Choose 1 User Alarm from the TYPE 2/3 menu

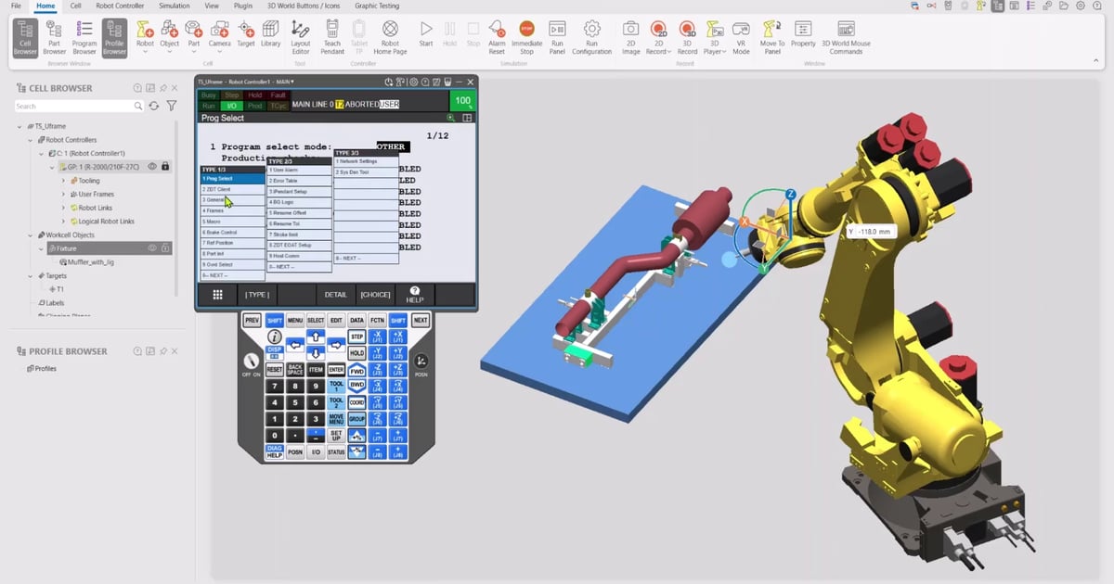[299, 171]
